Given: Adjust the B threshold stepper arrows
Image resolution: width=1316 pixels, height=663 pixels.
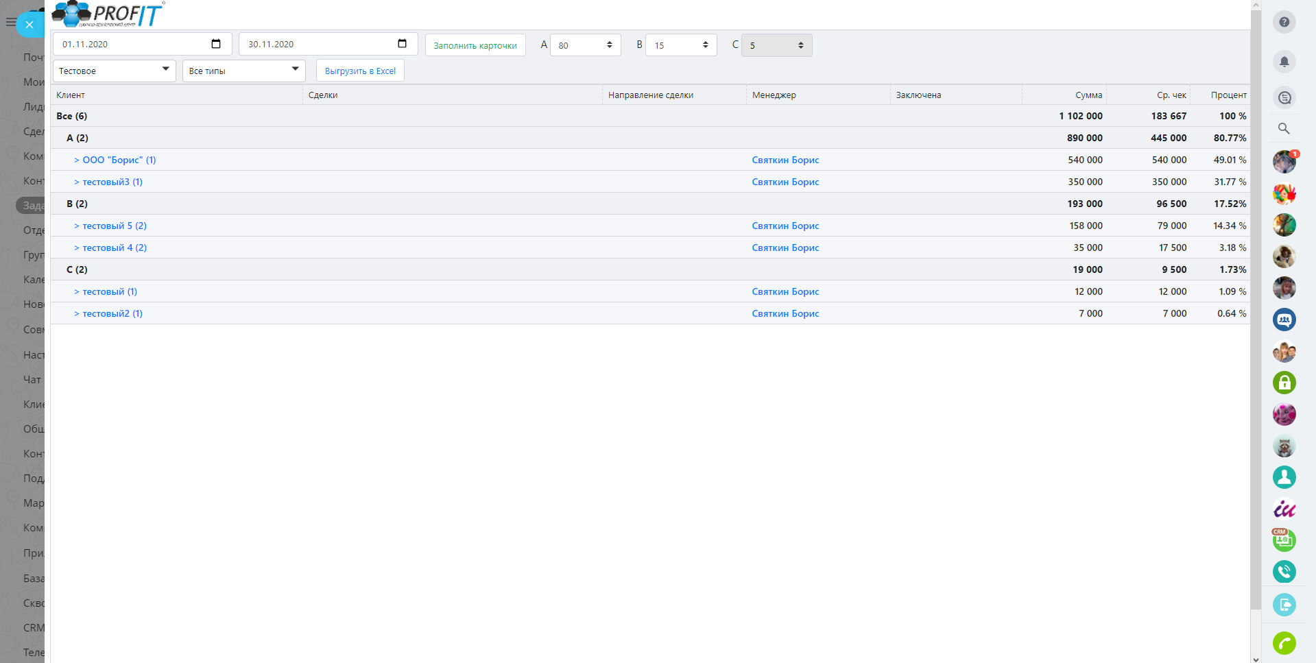Looking at the screenshot, I should pos(705,45).
